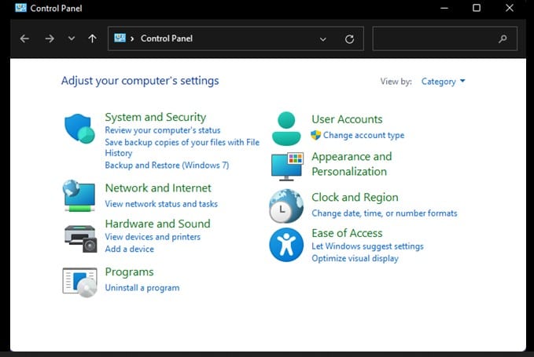534x357 pixels.
Task: Select Optimize visual display link
Action: pos(355,258)
